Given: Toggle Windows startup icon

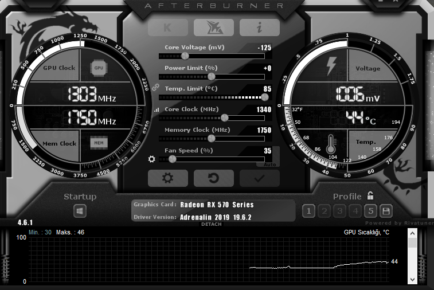Looking at the screenshot, I should [80, 211].
